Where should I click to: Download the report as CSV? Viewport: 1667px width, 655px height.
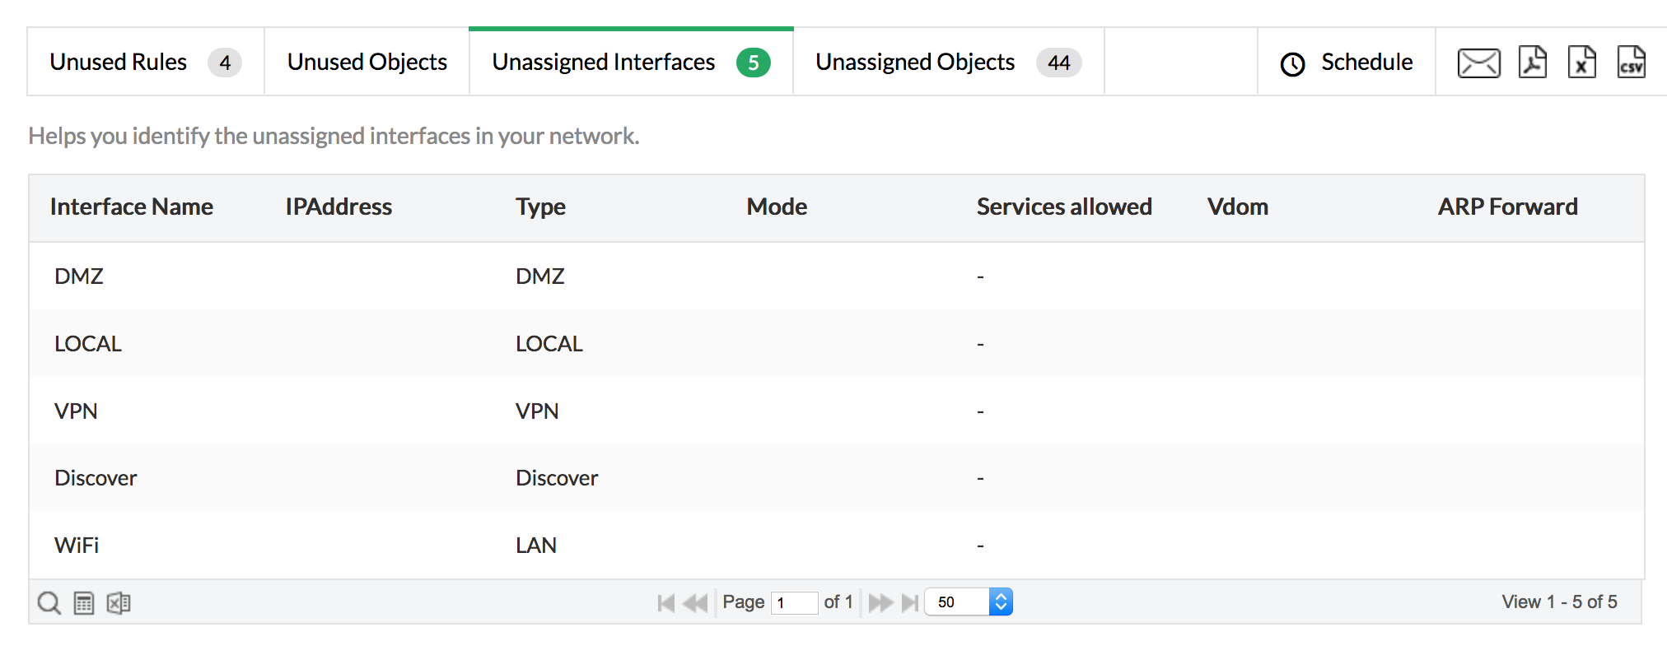[x=1633, y=62]
